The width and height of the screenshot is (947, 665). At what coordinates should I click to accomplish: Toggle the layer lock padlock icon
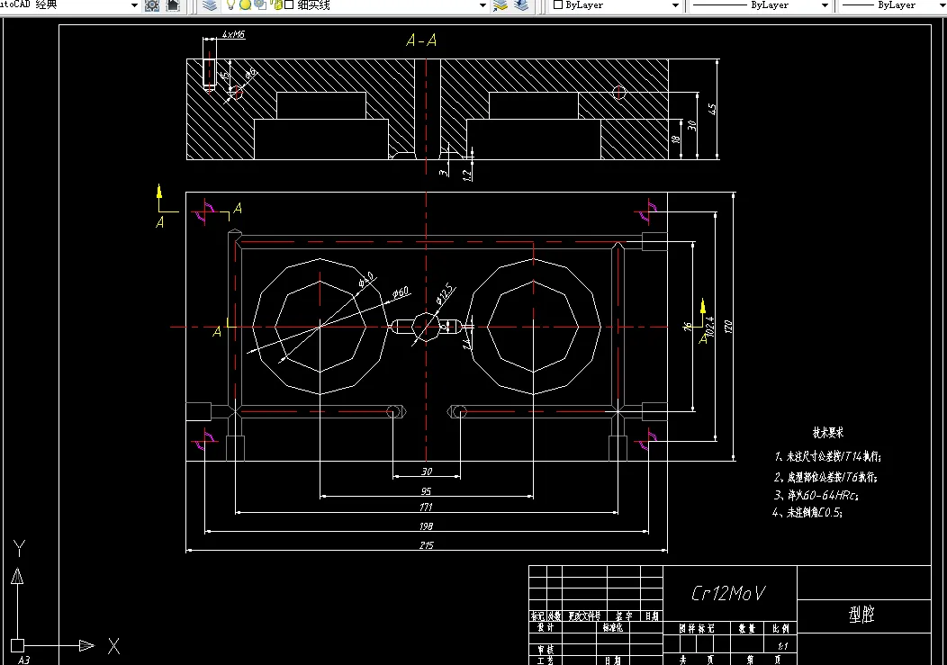coord(276,4)
